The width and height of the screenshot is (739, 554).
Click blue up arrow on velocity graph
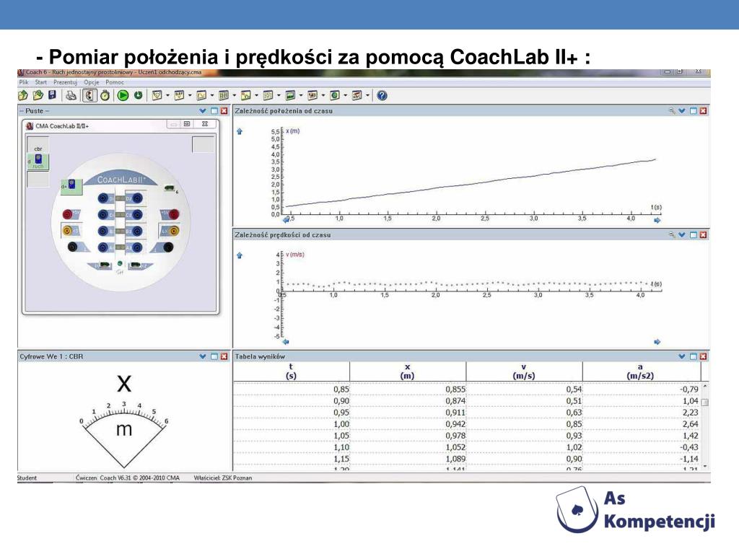point(240,255)
